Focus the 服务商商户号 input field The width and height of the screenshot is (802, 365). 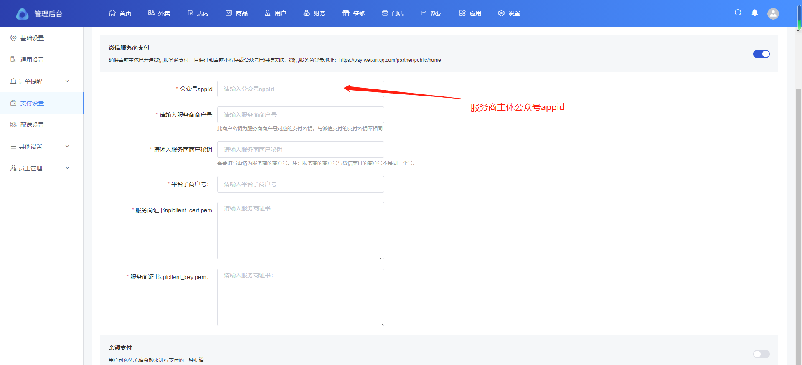click(x=300, y=115)
